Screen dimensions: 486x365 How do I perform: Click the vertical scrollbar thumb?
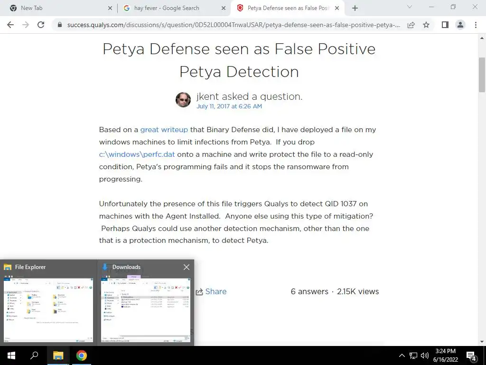click(482, 75)
